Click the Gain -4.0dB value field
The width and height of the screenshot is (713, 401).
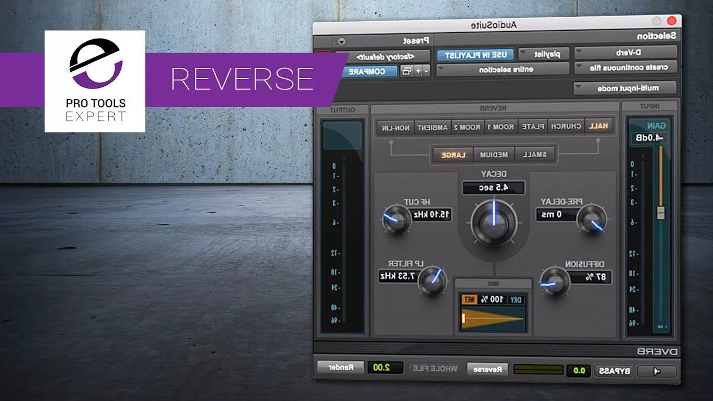(x=649, y=138)
